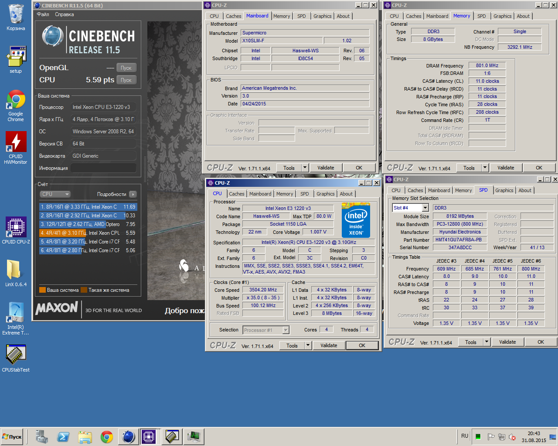This screenshot has height=446, width=558.
Task: Open the Intel Extreme Tuning desktop shortcut
Action: [16, 318]
